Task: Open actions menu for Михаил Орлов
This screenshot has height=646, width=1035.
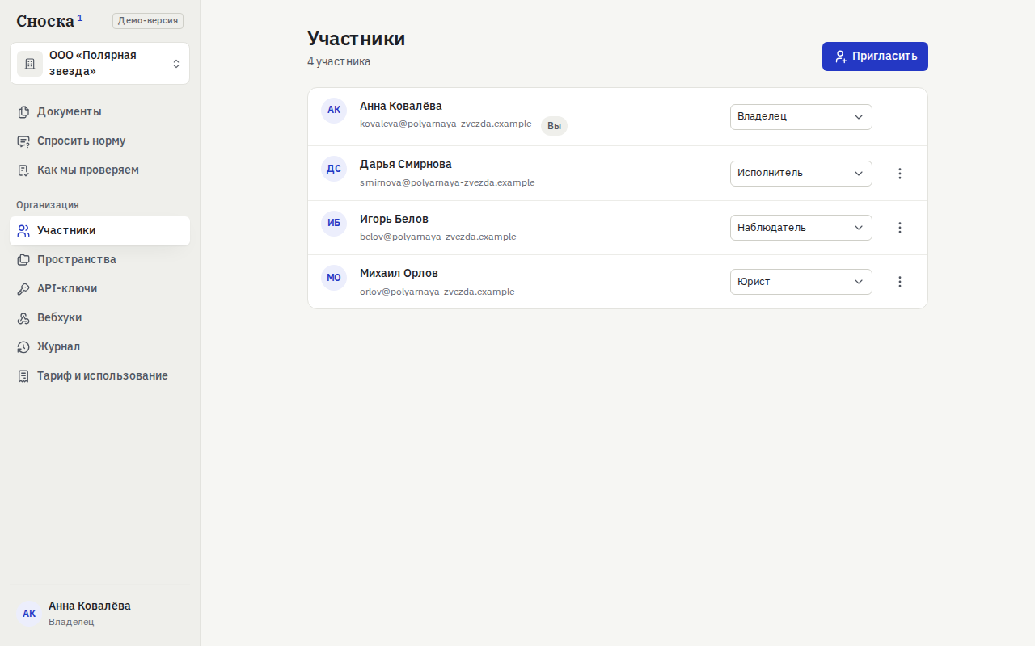Action: click(x=900, y=282)
